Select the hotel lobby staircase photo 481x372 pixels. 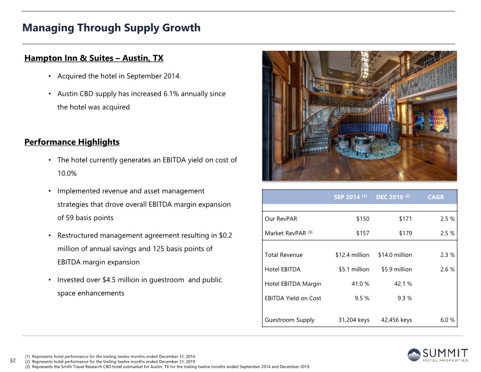tap(359, 116)
